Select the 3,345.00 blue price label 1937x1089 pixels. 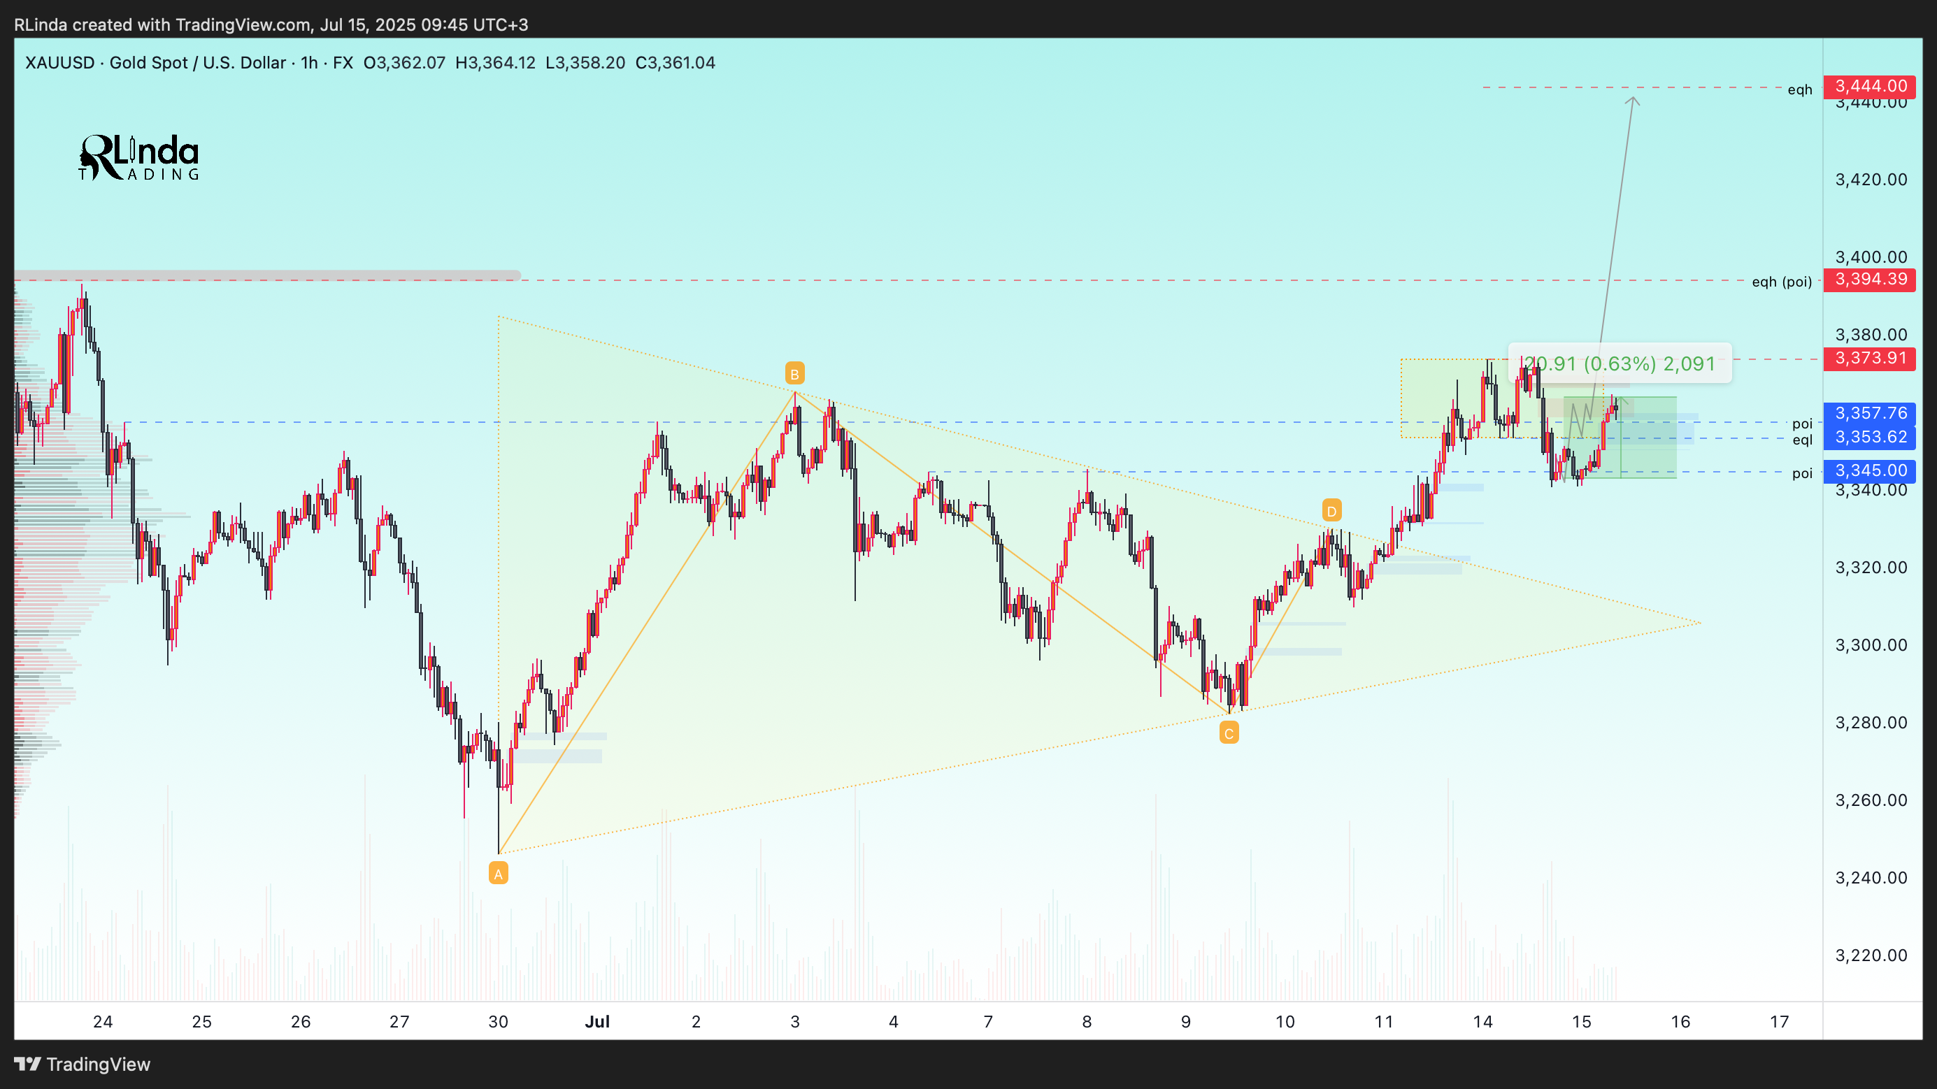click(x=1870, y=471)
